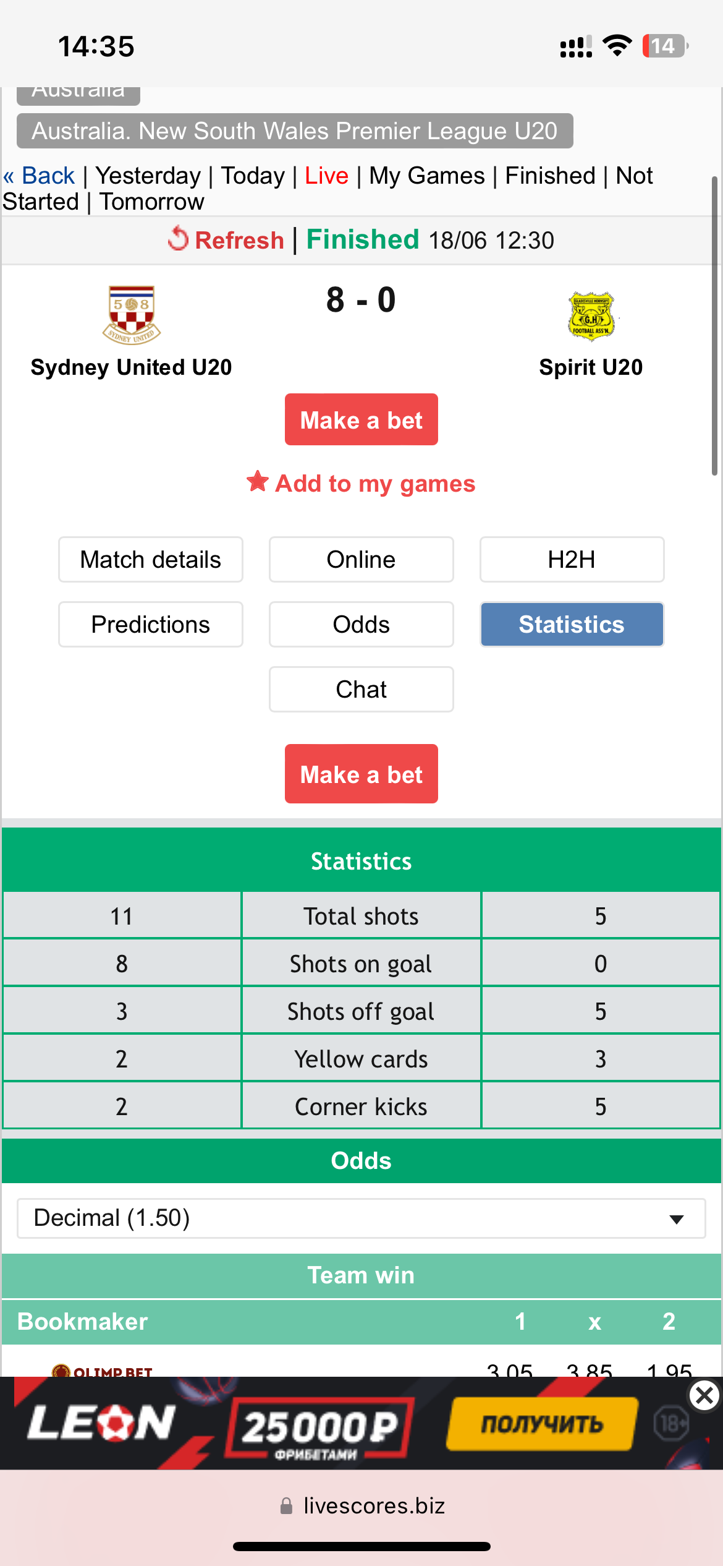Tap the New South Wales Premier League tag
The height and width of the screenshot is (1566, 723).
point(295,131)
